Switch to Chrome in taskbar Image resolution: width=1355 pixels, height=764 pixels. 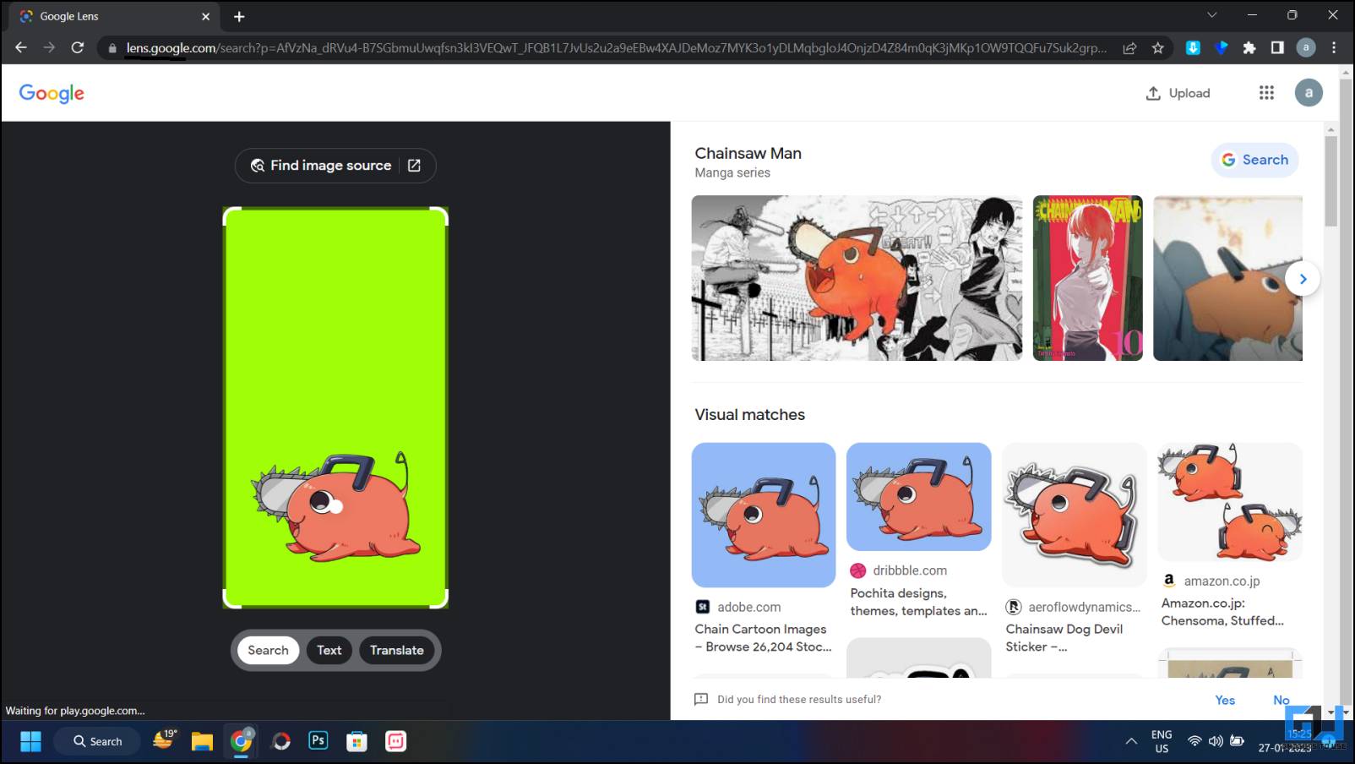pyautogui.click(x=242, y=741)
